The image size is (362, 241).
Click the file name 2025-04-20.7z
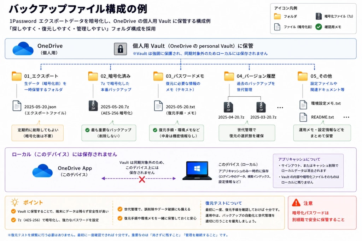pos(231,117)
